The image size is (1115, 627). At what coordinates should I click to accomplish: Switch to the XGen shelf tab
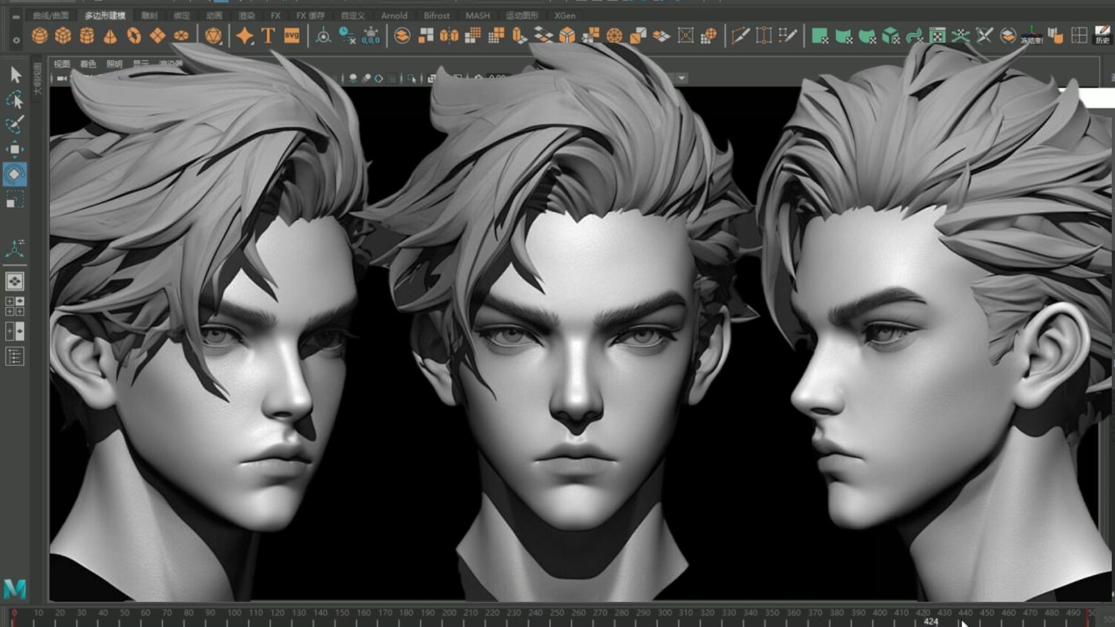click(565, 15)
